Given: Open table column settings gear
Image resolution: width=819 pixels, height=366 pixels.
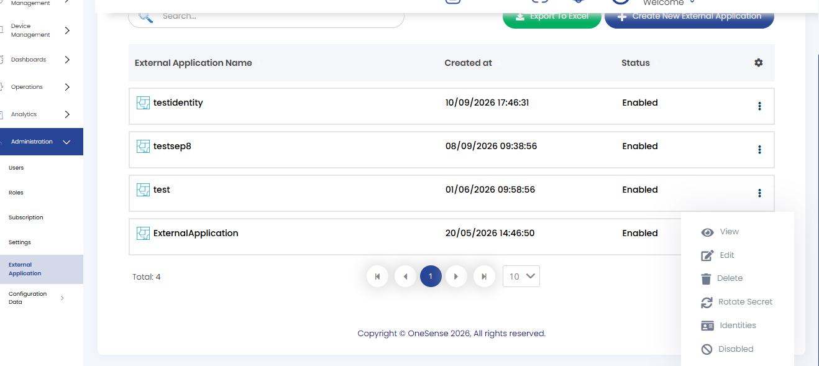Looking at the screenshot, I should 759,63.
